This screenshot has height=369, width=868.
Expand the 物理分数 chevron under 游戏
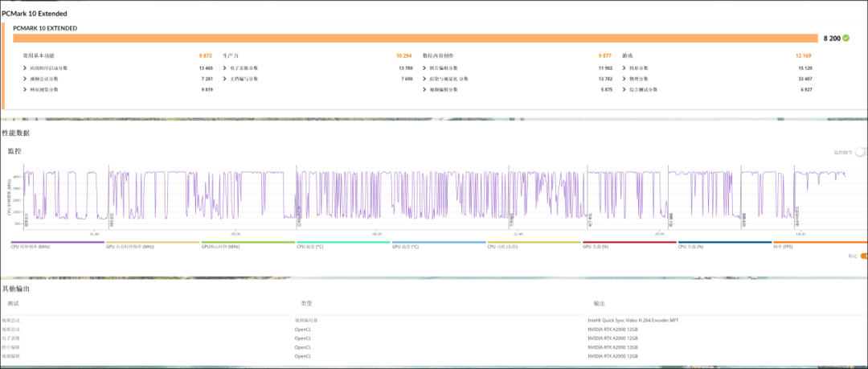click(624, 79)
